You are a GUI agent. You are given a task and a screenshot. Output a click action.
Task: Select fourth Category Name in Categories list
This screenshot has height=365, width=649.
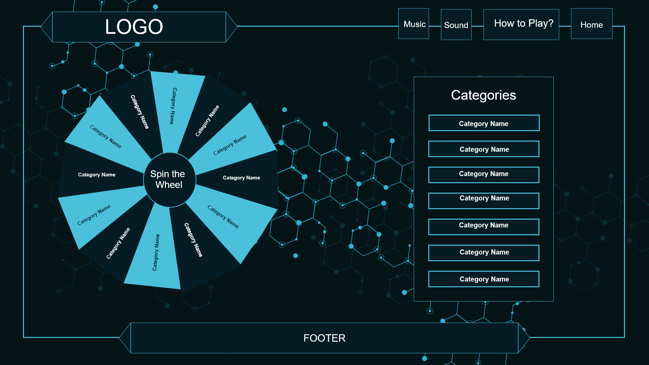[484, 201]
